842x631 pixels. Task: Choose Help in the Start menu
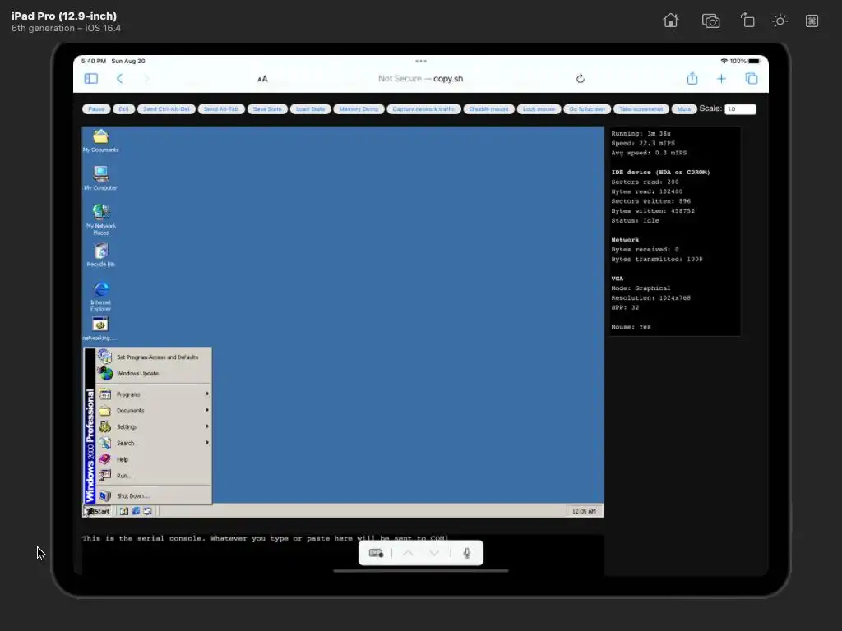[x=154, y=459]
